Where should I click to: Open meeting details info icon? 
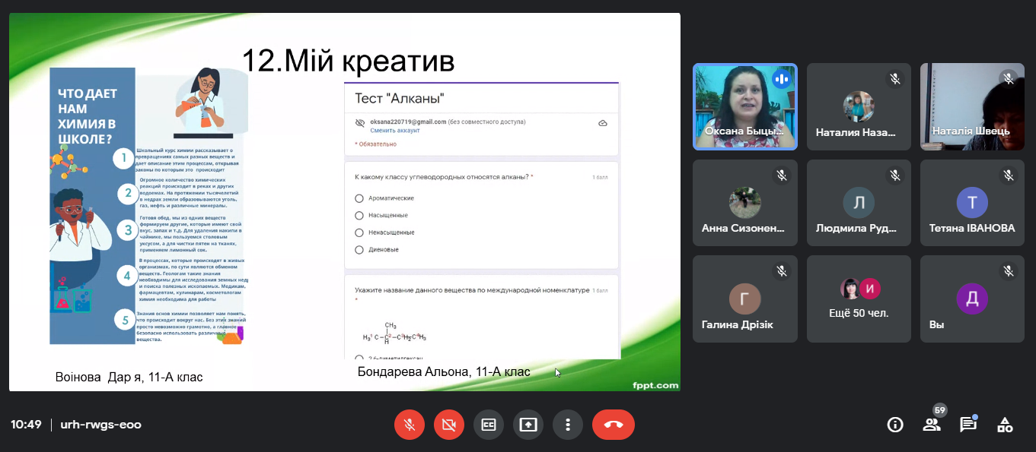click(895, 425)
